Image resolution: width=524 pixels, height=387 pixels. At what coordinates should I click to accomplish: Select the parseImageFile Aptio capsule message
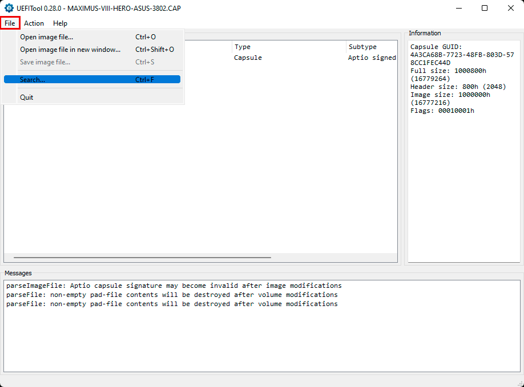(174, 286)
